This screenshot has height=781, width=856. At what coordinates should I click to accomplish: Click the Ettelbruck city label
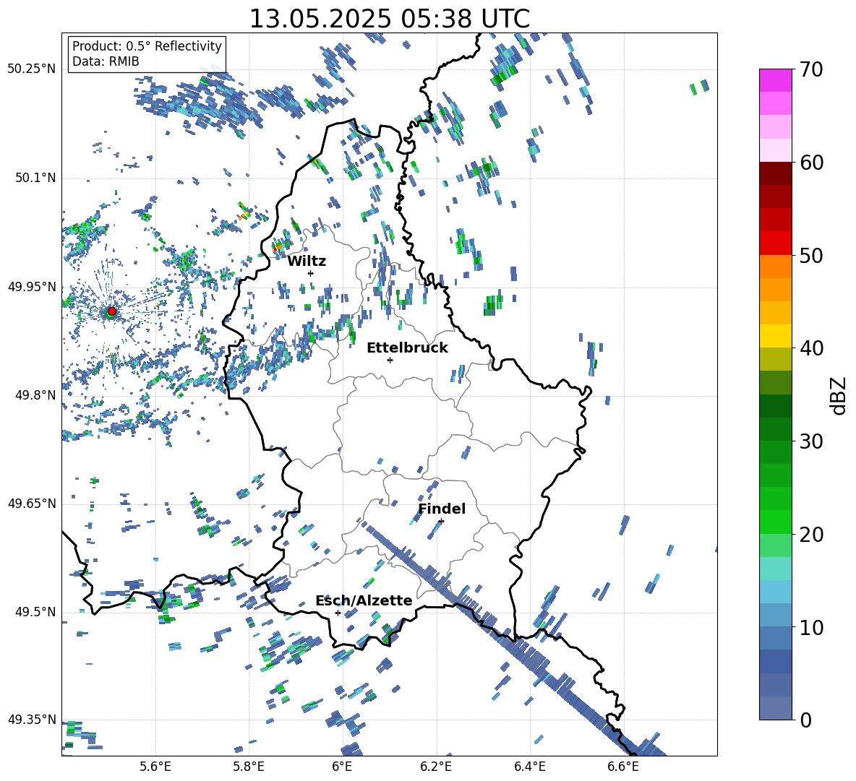[x=407, y=348]
